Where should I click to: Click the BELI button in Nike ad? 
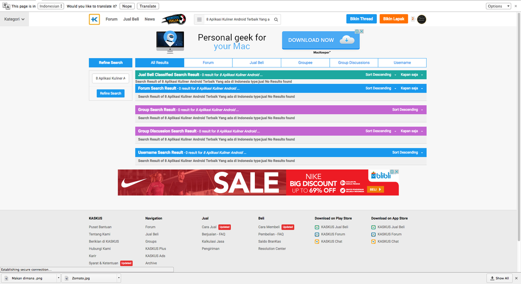(376, 189)
